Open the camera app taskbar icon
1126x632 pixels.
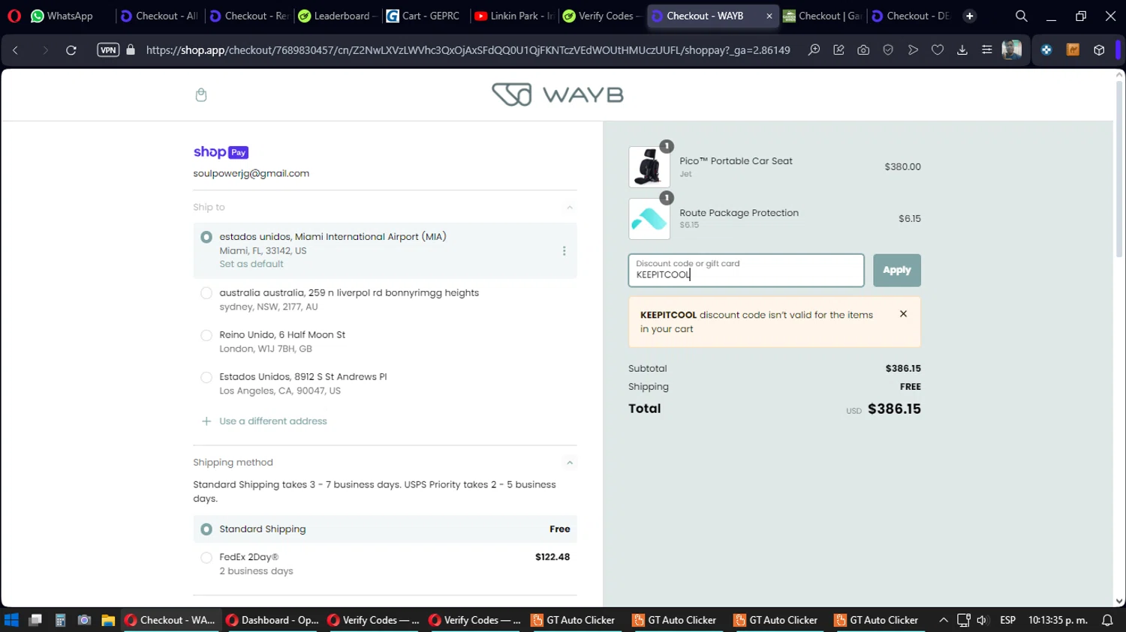coord(84,620)
